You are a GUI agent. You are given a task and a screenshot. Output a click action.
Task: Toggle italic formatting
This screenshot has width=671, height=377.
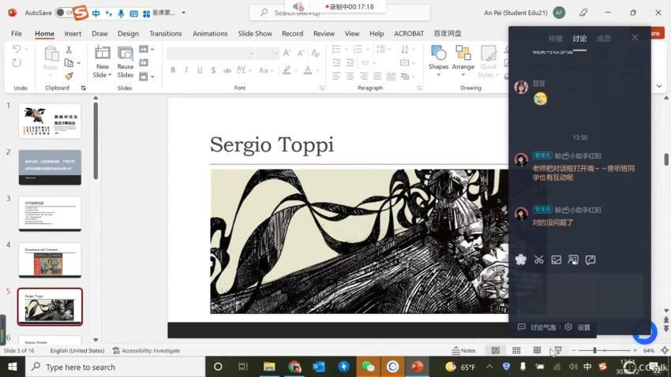pos(186,70)
